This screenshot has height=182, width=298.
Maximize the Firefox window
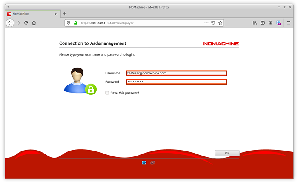pyautogui.click(x=284, y=7)
